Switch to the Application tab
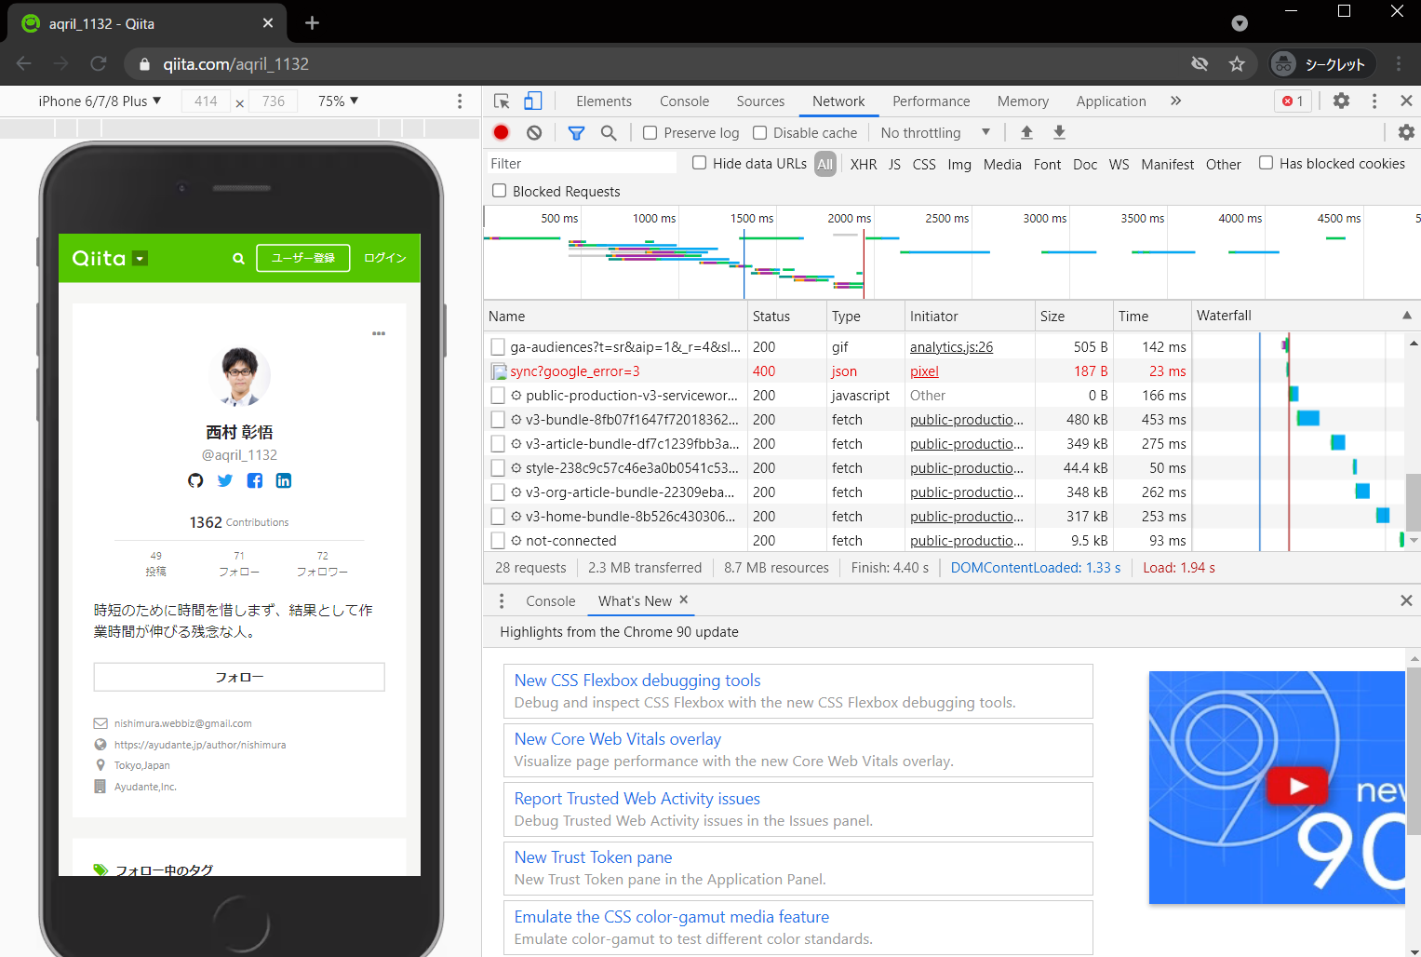Image resolution: width=1421 pixels, height=957 pixels. (x=1111, y=101)
